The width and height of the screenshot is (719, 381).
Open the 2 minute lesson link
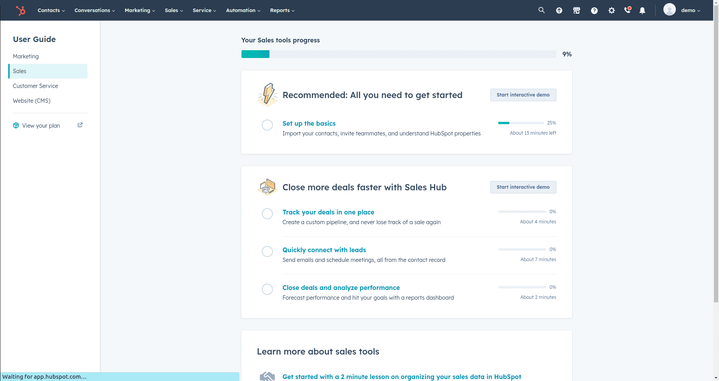click(x=402, y=377)
